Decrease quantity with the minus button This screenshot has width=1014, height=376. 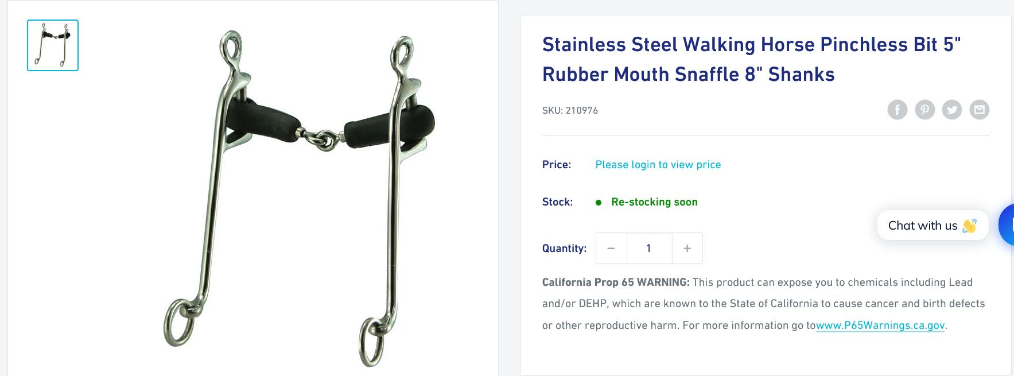[611, 248]
